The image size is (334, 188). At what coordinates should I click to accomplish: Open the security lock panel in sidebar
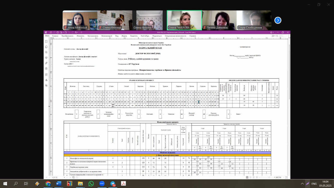46,69
